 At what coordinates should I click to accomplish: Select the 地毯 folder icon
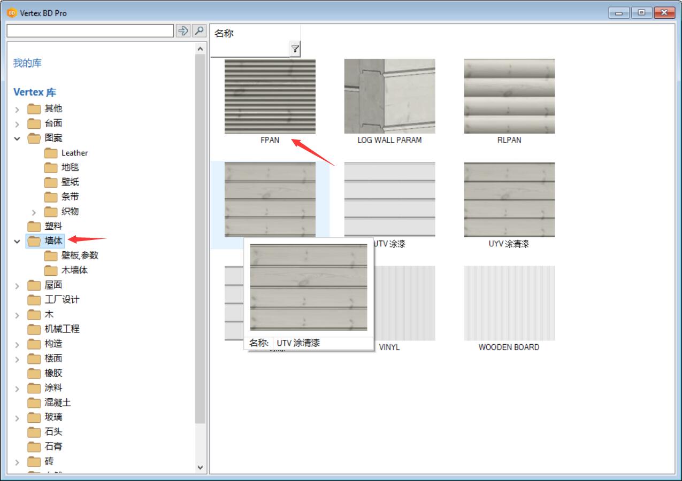pyautogui.click(x=51, y=167)
